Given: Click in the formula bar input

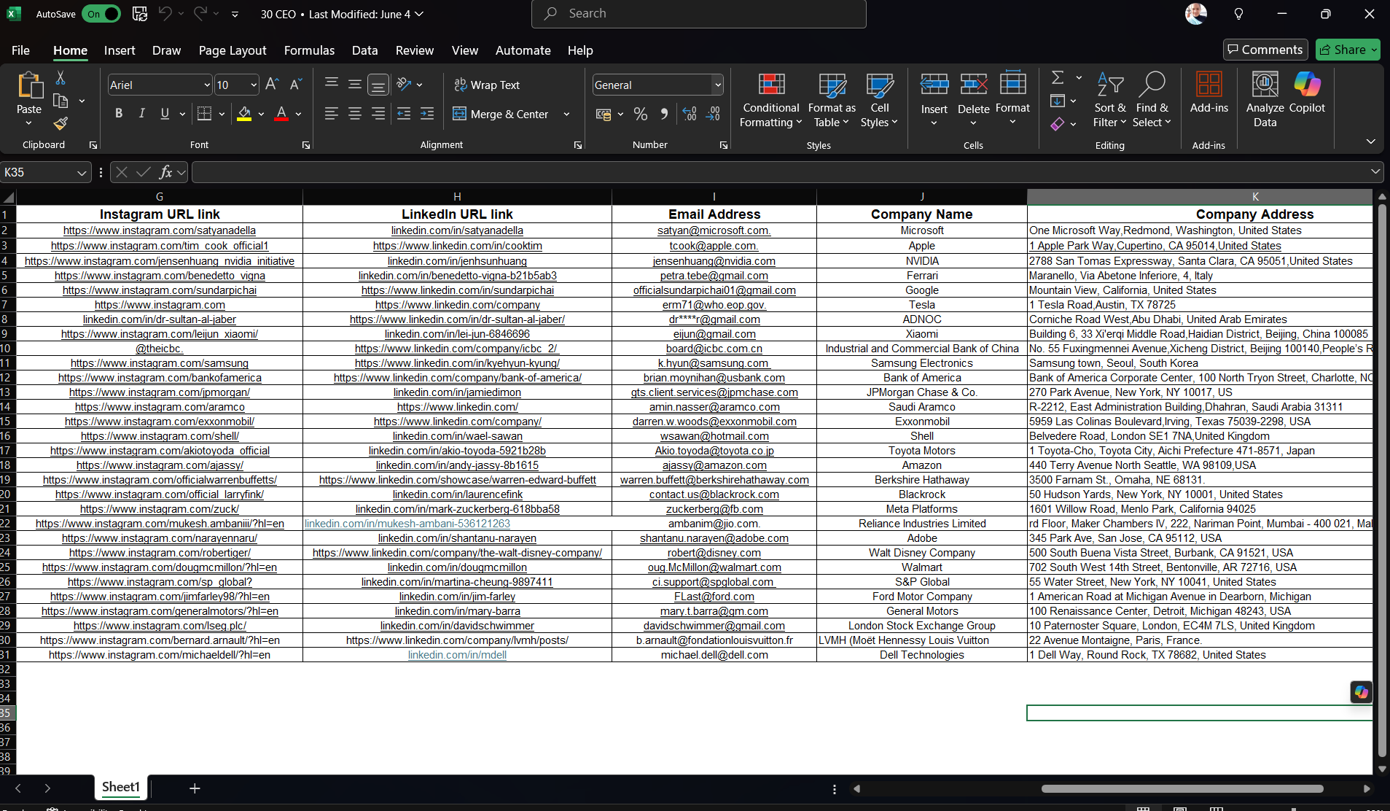Looking at the screenshot, I should (x=780, y=173).
